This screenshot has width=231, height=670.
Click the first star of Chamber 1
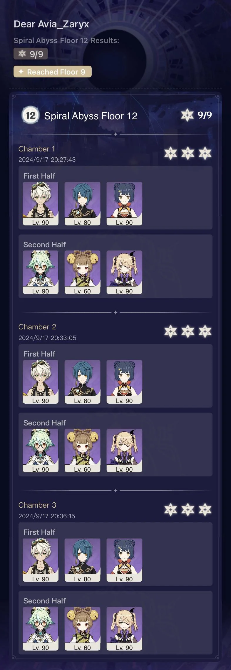coord(170,153)
